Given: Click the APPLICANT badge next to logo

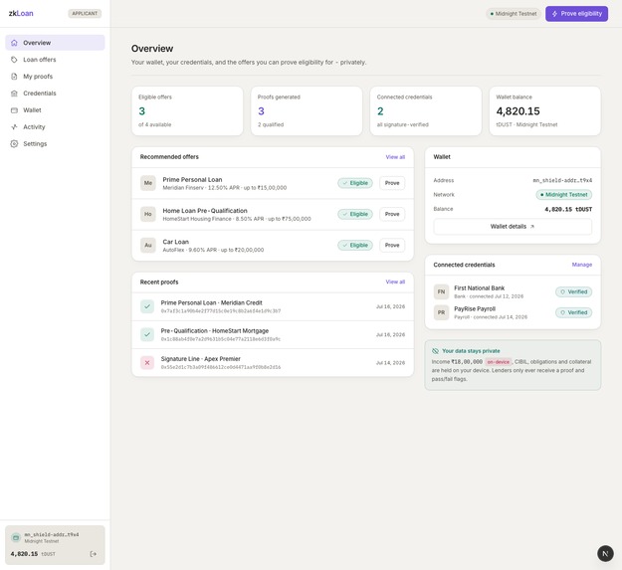Looking at the screenshot, I should 85,14.
